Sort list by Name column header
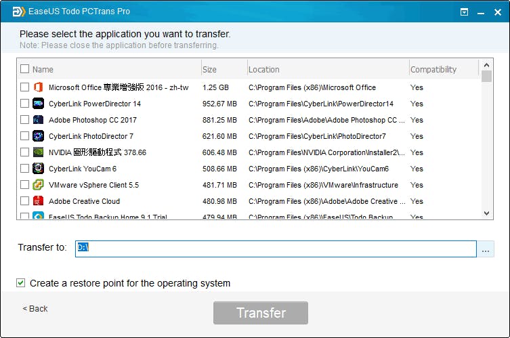The height and width of the screenshot is (338, 510). 43,70
